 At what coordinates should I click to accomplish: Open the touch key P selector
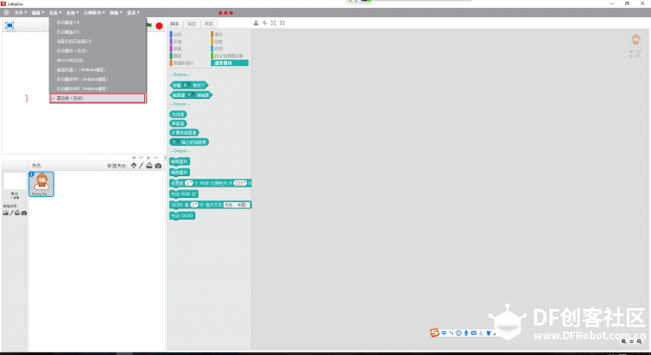click(190, 95)
